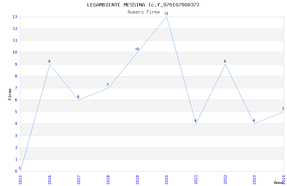
Task: Select the 2024 year label
Action: [284, 180]
